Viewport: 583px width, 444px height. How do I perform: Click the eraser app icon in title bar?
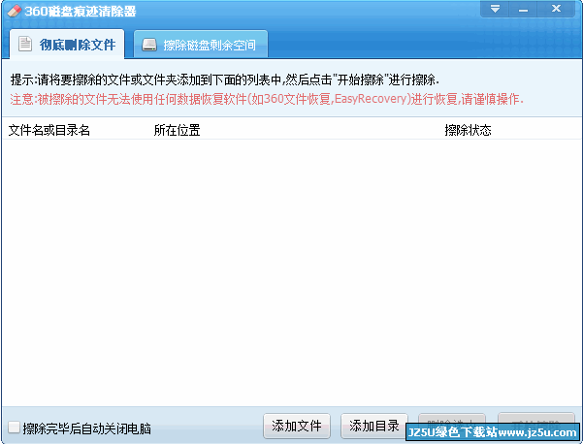click(x=15, y=11)
